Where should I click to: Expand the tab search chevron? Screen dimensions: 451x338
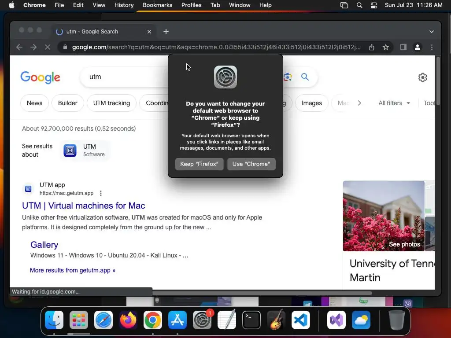(432, 32)
